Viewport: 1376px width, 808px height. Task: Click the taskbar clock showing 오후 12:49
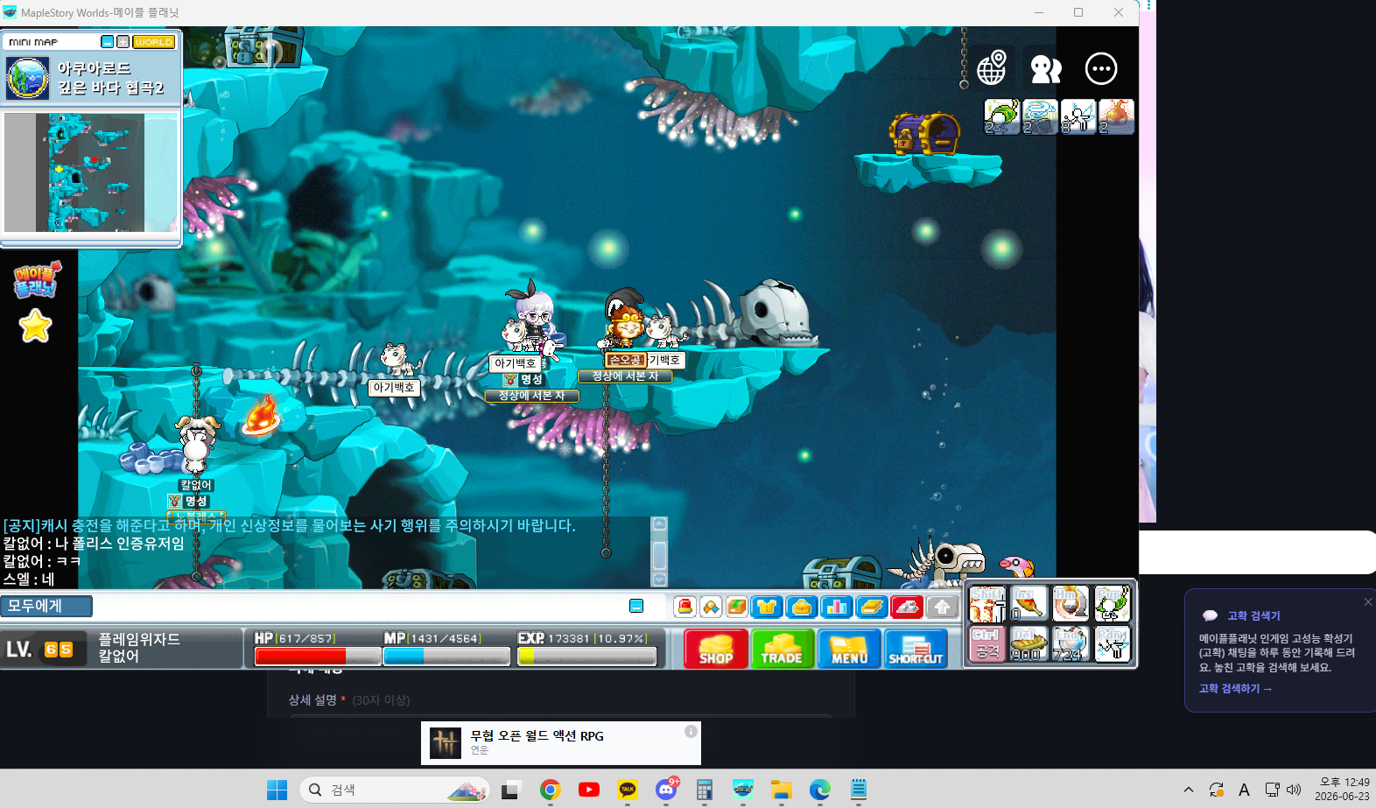[1343, 790]
